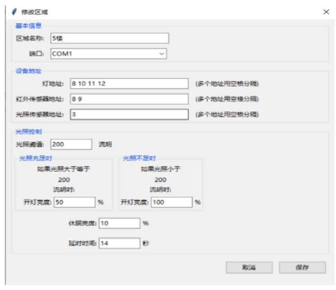Focus 开灯亮度 field under 光照不足时
Image resolution: width=336 pixels, height=290 pixels.
click(171, 202)
